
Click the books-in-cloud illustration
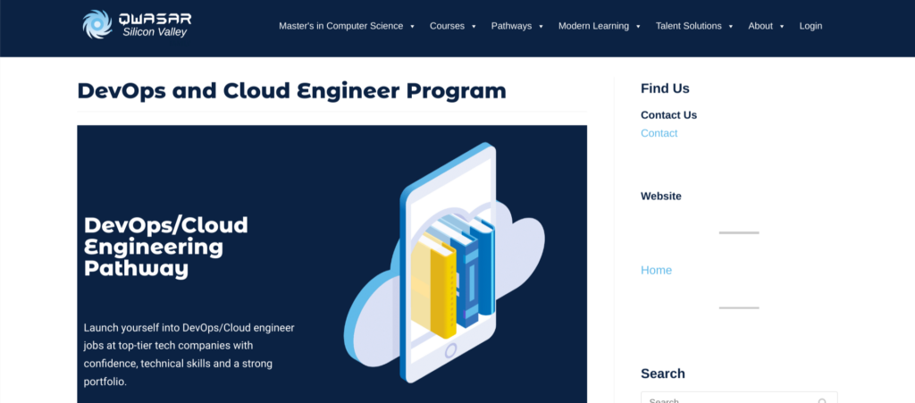point(444,265)
